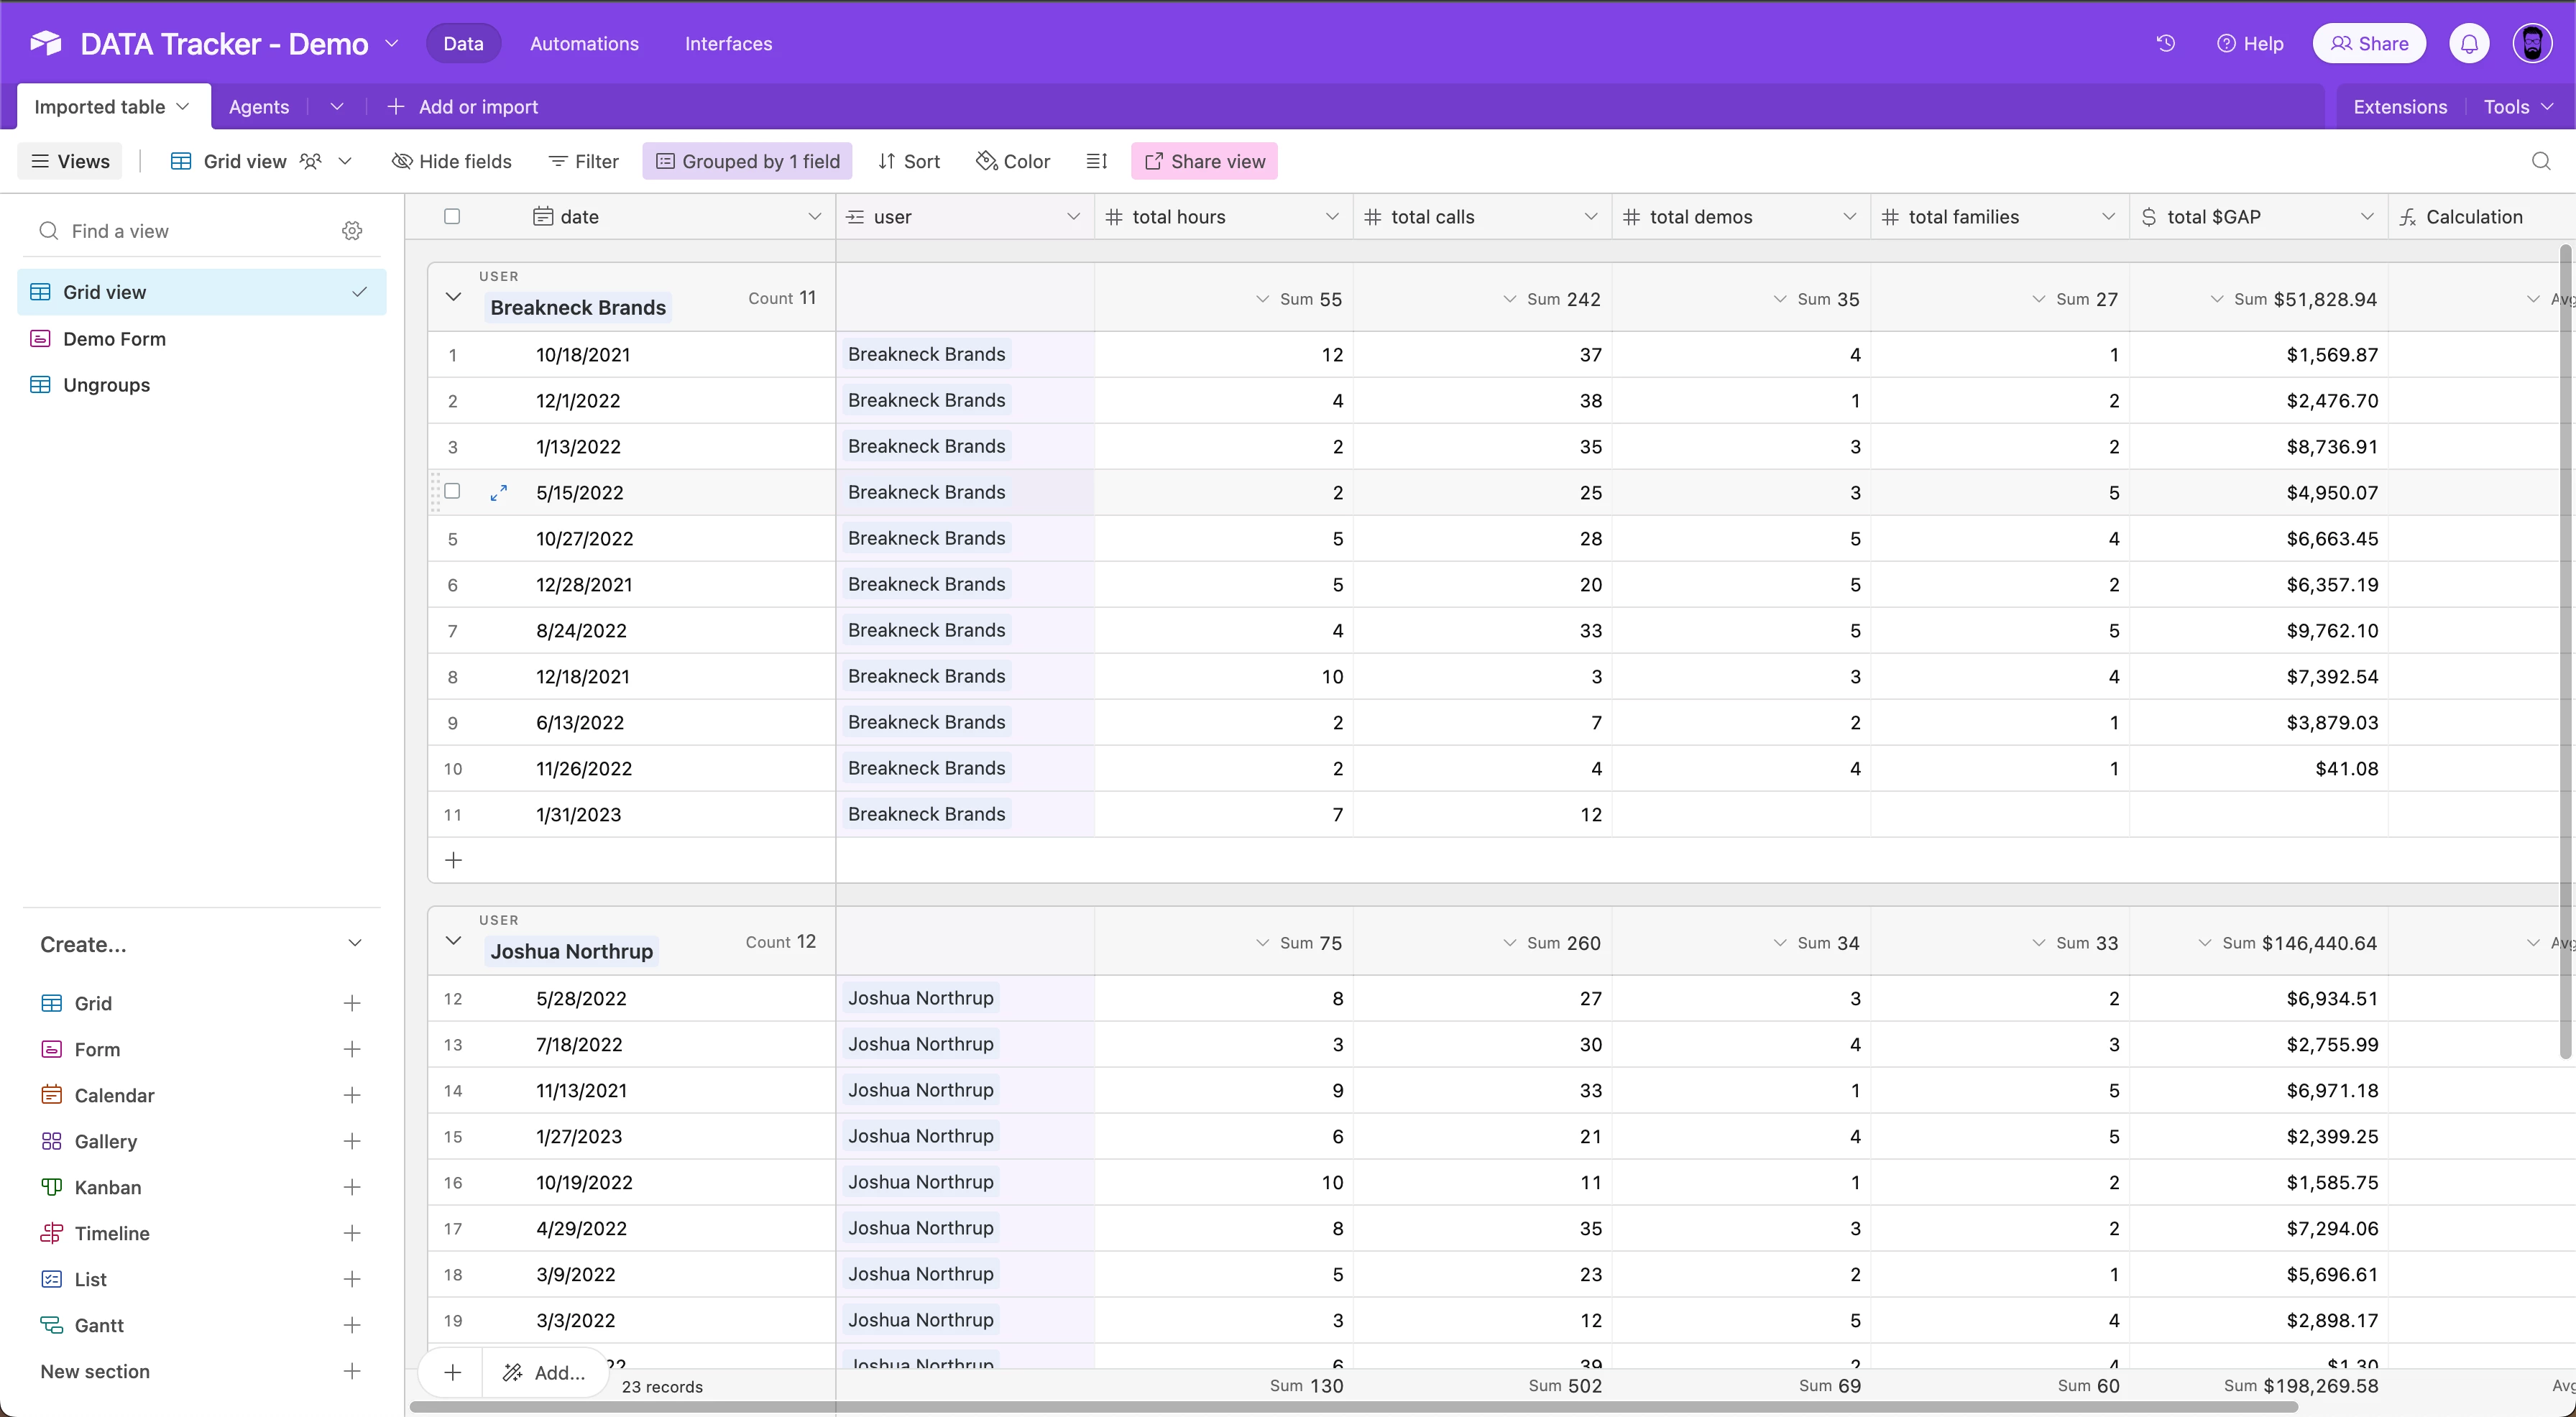Image resolution: width=2576 pixels, height=1417 pixels.
Task: Collapse the Create section chevron
Action: pos(355,944)
